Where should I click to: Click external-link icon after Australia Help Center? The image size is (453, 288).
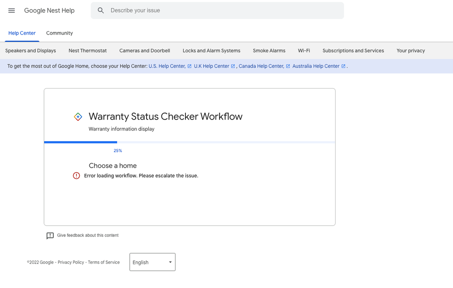tap(343, 66)
